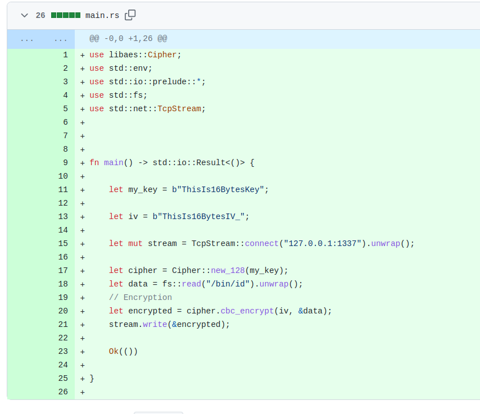Image resolution: width=480 pixels, height=414 pixels.
Task: Click the stream.write(&encrypted) line
Action: click(169, 324)
